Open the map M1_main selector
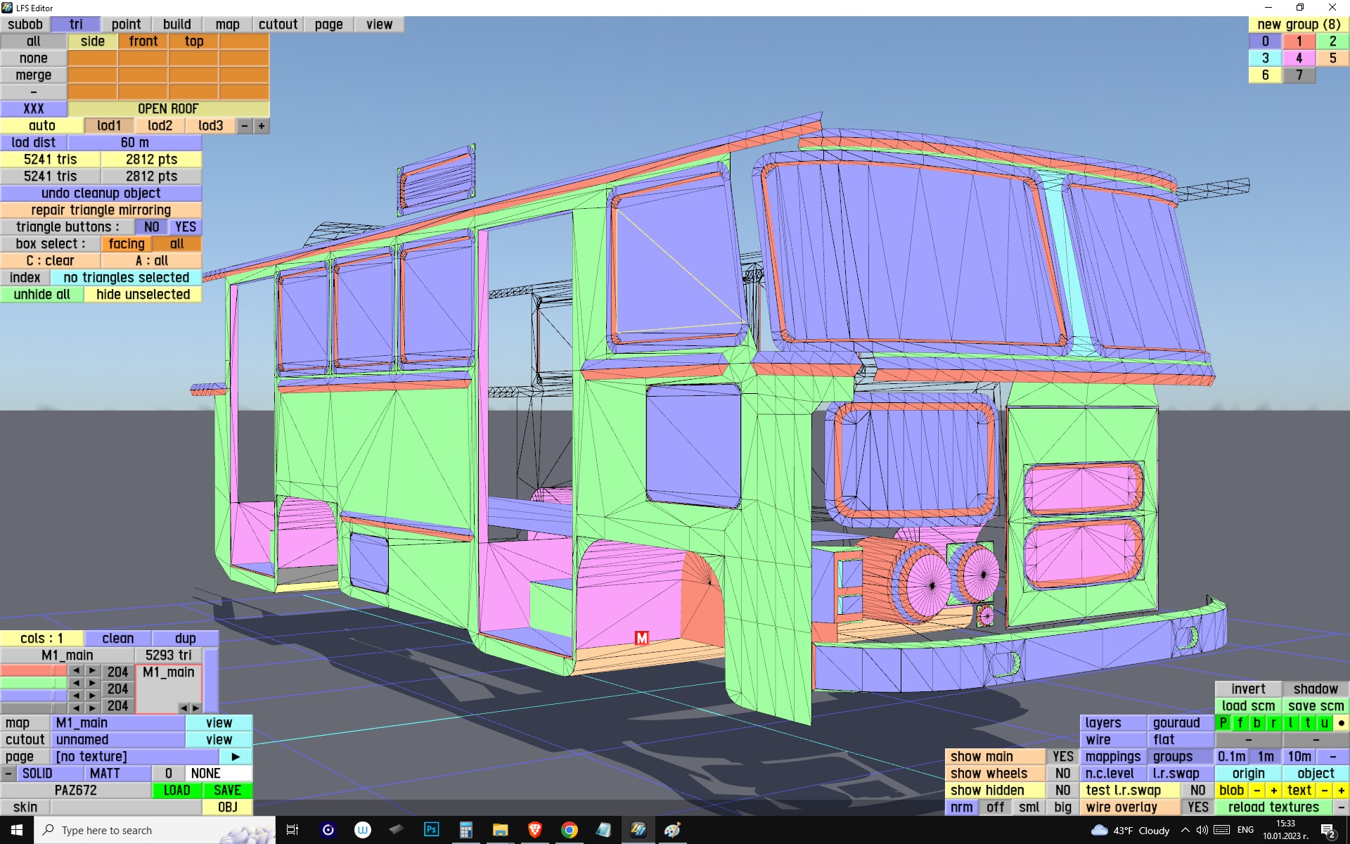This screenshot has width=1350, height=844. [117, 723]
